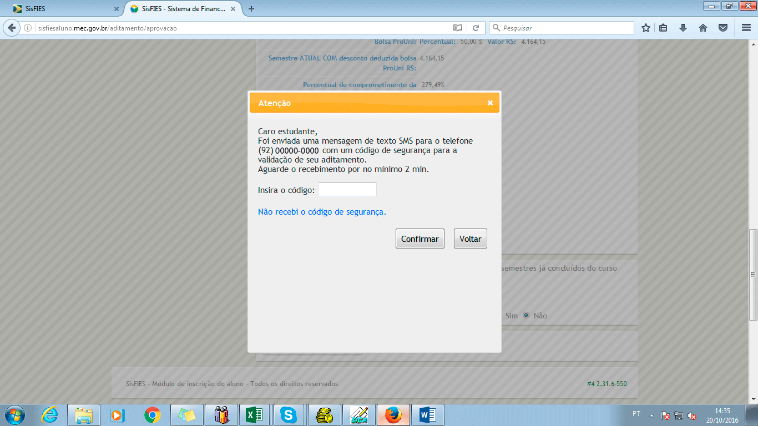Open Skype from the taskbar
Viewport: 758px width, 426px height.
pyautogui.click(x=290, y=414)
